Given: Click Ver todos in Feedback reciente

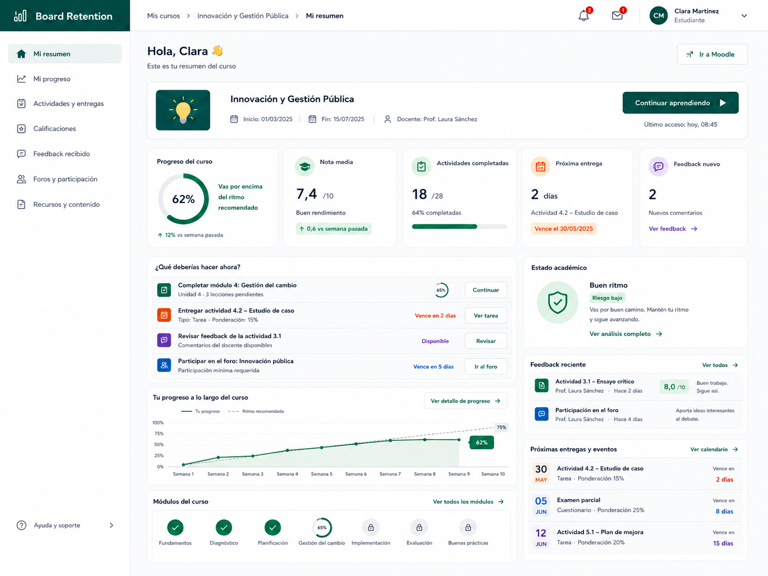Looking at the screenshot, I should [720, 365].
